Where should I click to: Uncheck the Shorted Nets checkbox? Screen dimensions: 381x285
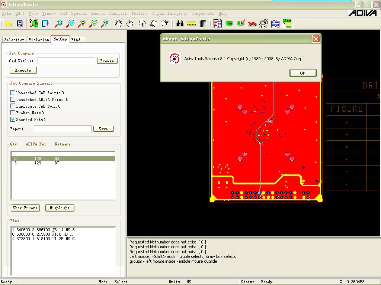click(x=13, y=119)
